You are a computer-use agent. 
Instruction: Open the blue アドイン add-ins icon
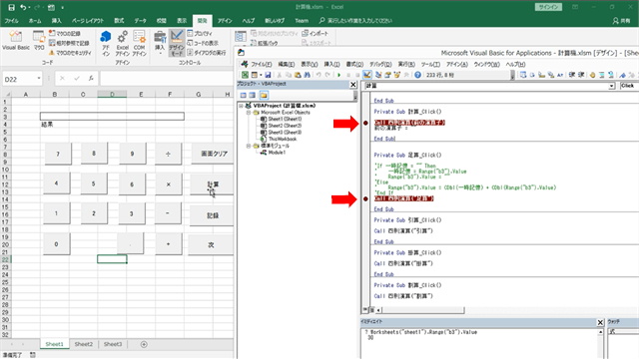click(x=106, y=43)
